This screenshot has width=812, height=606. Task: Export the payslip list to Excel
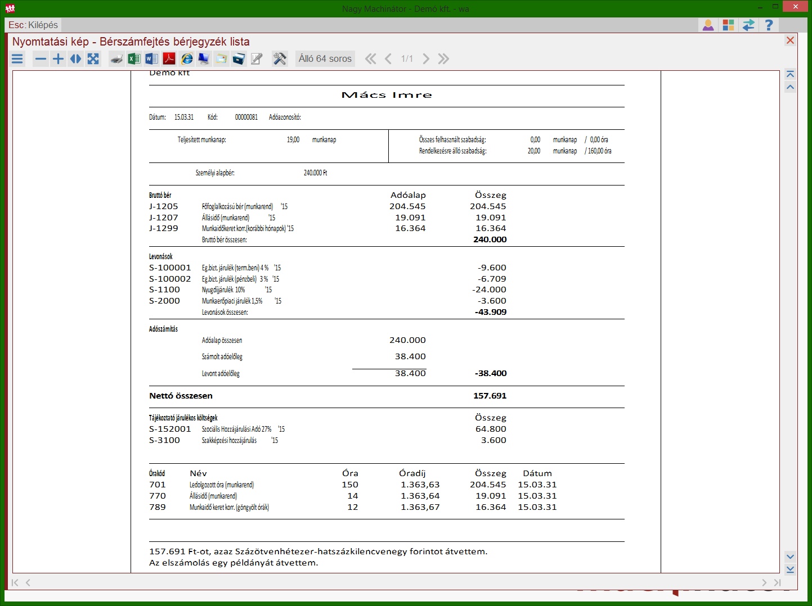pyautogui.click(x=134, y=59)
